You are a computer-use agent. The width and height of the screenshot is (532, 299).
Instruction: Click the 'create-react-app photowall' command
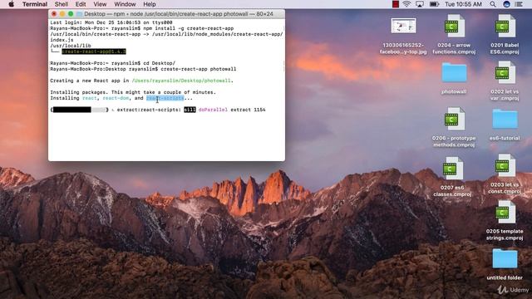pos(199,69)
